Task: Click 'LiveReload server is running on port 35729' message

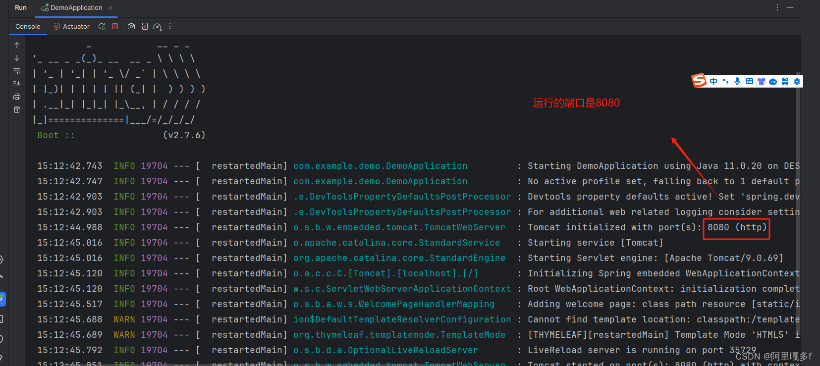Action: (x=642, y=350)
